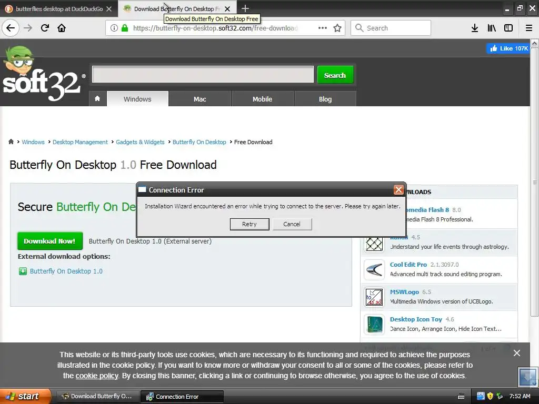Click the page vertical scrollbar
The image size is (539, 404).
(534, 182)
